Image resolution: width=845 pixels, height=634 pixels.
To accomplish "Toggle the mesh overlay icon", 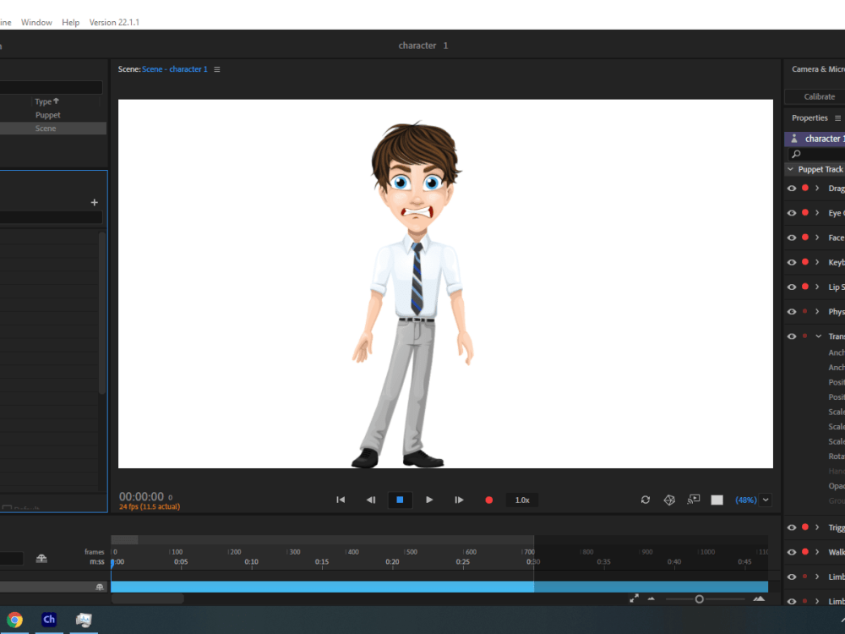I will pos(669,500).
